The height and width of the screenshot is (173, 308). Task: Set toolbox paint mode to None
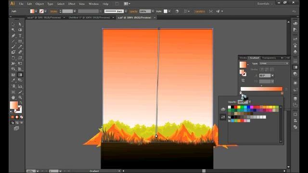click(x=21, y=117)
